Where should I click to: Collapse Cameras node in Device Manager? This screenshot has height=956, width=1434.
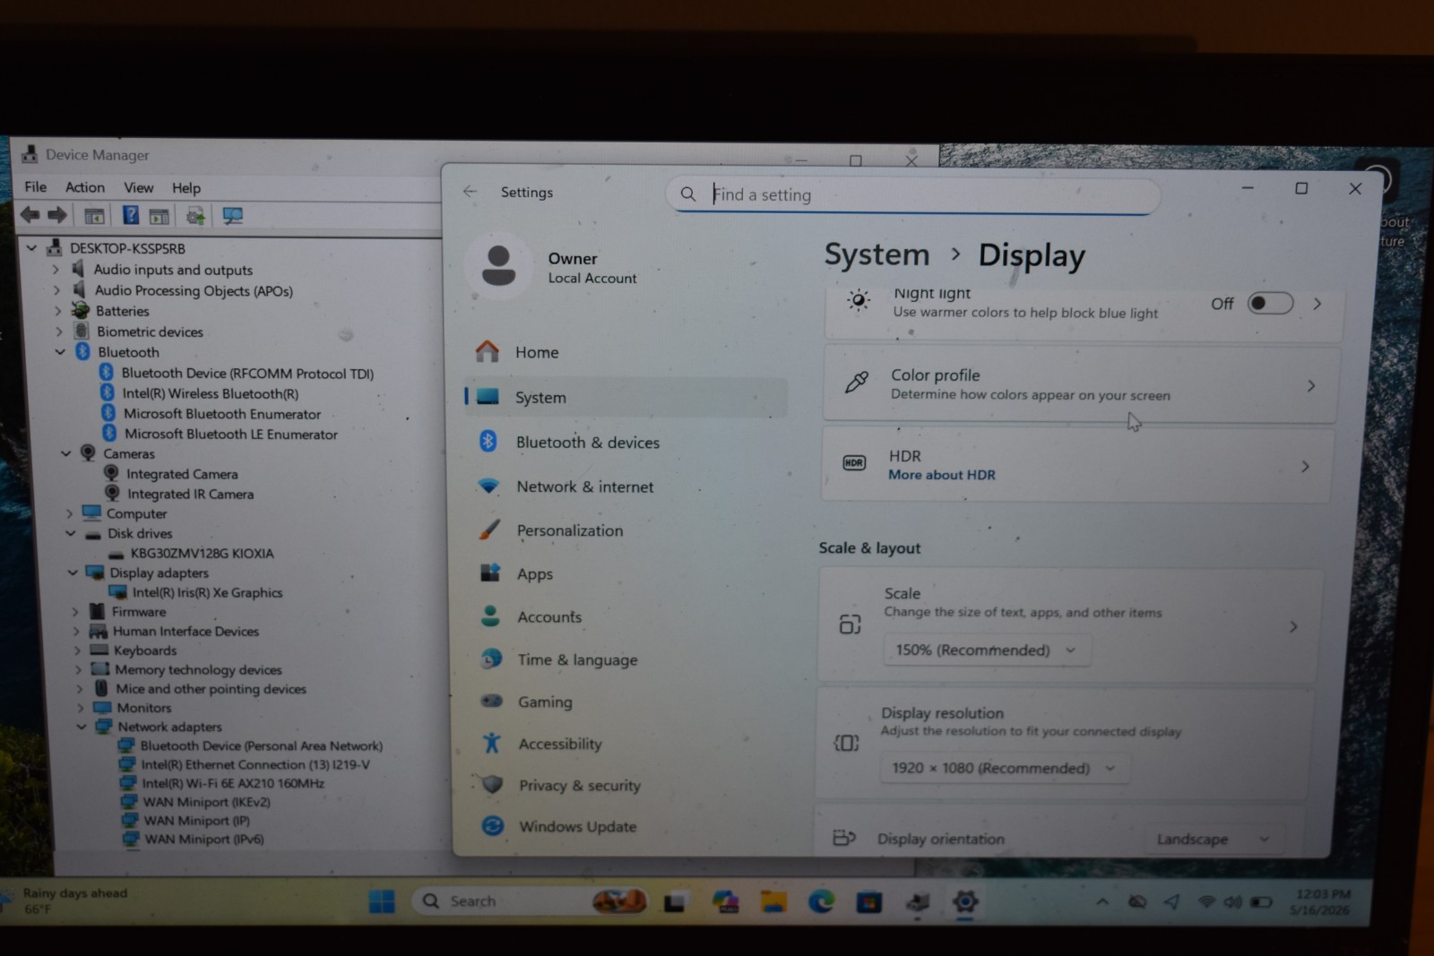[x=65, y=453]
